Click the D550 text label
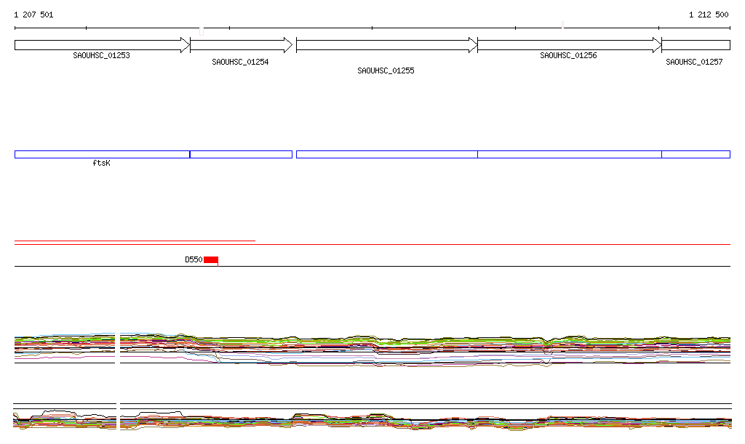This screenshot has width=745, height=444. click(193, 259)
